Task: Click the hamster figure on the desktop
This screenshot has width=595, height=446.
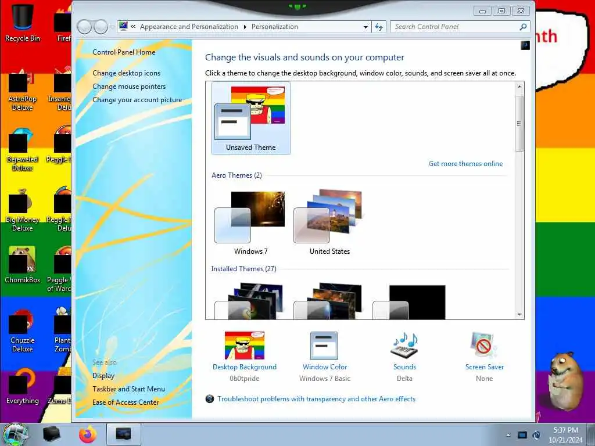Action: 565,381
